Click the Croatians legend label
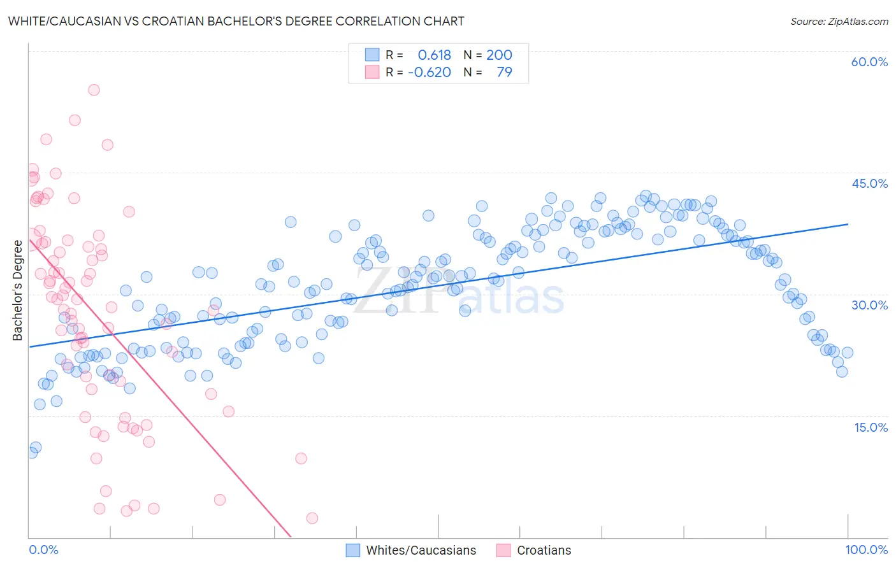 [544, 550]
